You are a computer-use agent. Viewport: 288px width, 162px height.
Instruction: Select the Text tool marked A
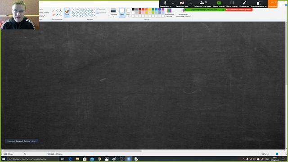click(x=60, y=11)
